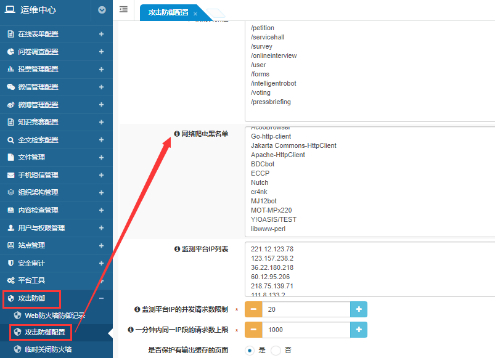Open 安全审计 in the sidebar
The height and width of the screenshot is (358, 495).
pos(31,263)
